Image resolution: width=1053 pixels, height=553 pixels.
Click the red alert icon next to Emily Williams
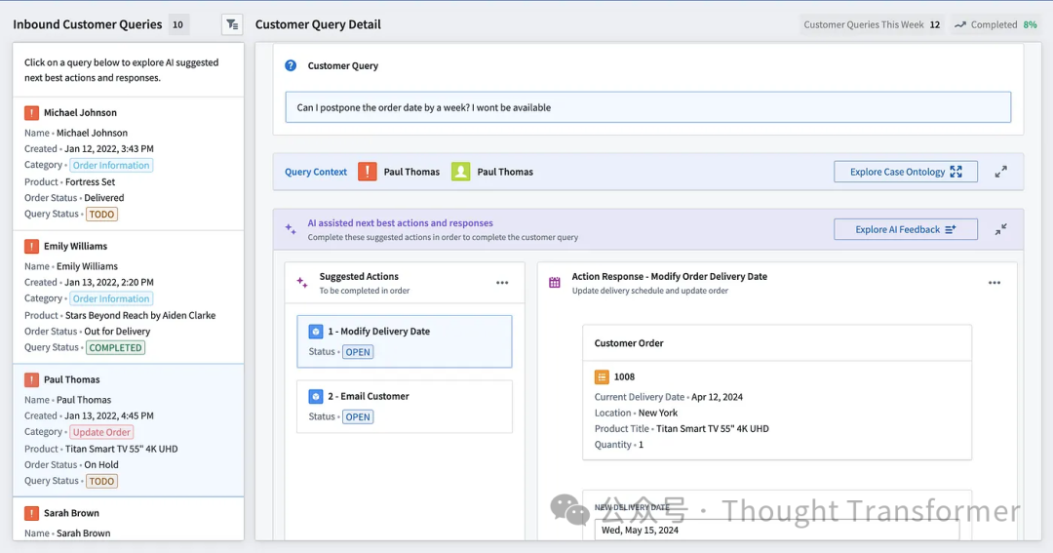tap(31, 247)
